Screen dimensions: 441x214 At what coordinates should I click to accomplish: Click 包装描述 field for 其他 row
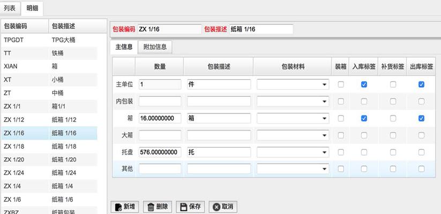[x=219, y=169]
